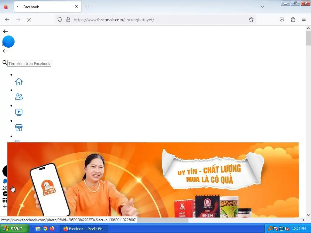Image resolution: width=311 pixels, height=233 pixels.
Task: Click the vertical scrollbar thumb
Action: pos(308,38)
